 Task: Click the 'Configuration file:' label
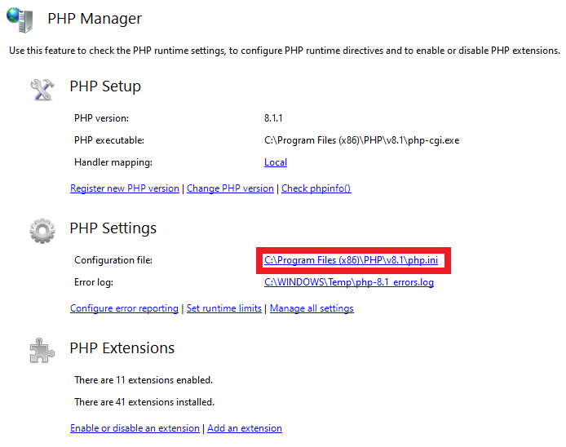[113, 260]
